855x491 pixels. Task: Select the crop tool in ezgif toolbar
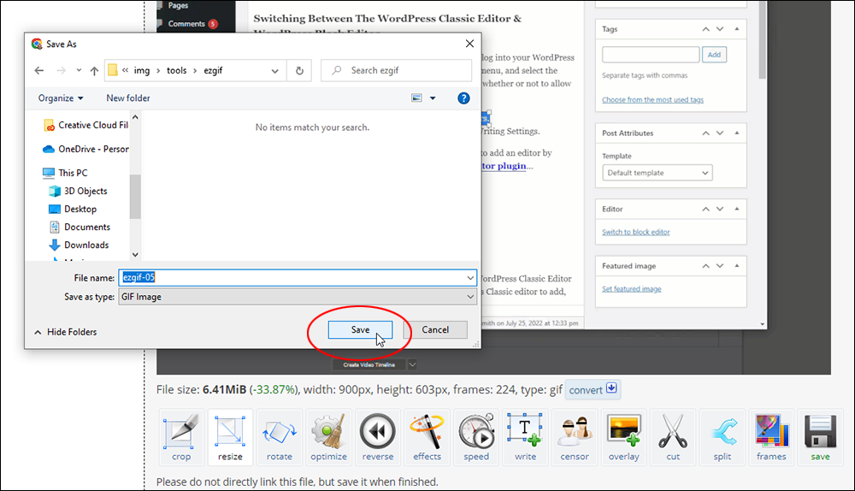click(181, 437)
